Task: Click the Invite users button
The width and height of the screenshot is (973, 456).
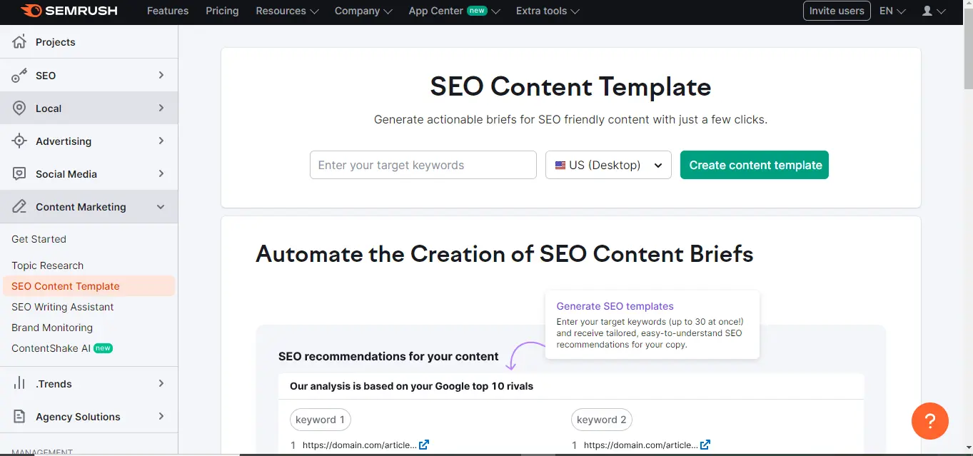Action: 837,11
